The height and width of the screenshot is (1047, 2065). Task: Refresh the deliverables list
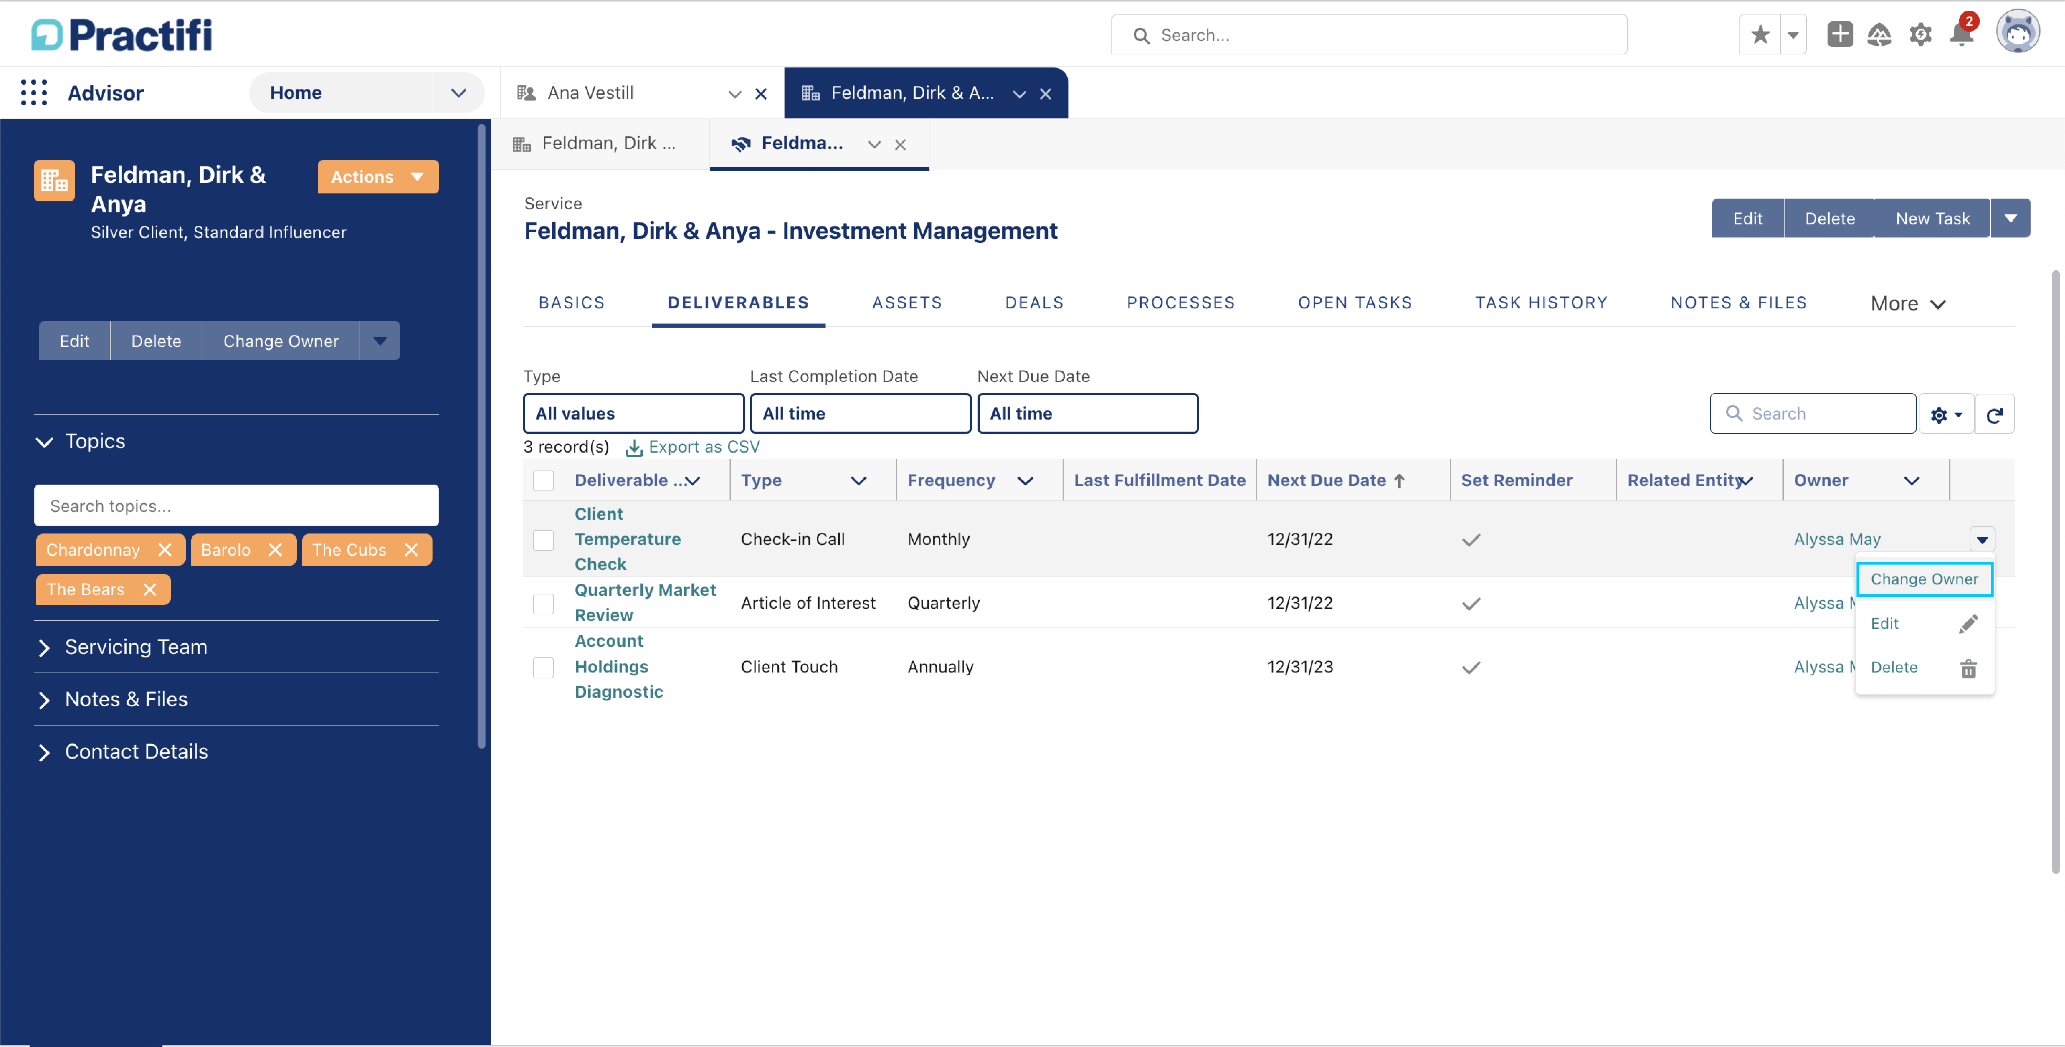(1994, 414)
